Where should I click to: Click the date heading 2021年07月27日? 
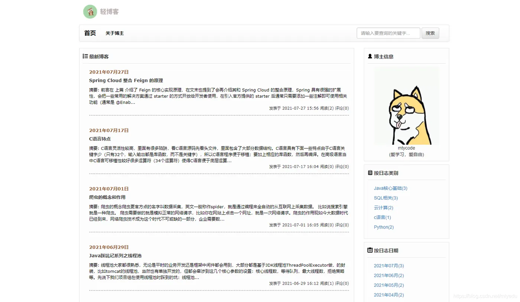coord(109,72)
